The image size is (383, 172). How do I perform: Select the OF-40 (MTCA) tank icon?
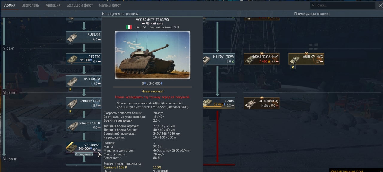251,103
